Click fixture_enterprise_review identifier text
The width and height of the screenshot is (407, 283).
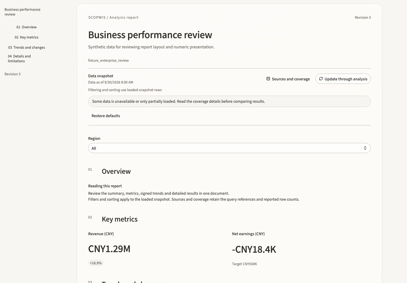pos(109,61)
